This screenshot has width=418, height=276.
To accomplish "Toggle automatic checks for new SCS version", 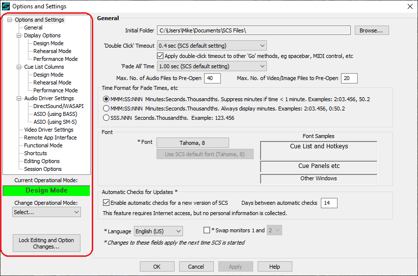I will (106, 203).
